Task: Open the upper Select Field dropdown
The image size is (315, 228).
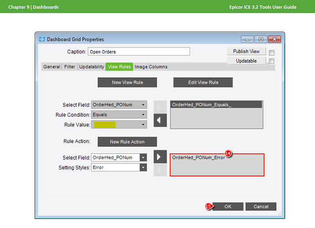Action: pyautogui.click(x=143, y=105)
